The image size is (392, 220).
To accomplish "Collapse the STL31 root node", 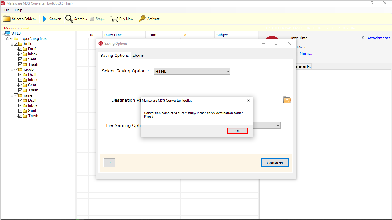I will (3, 34).
